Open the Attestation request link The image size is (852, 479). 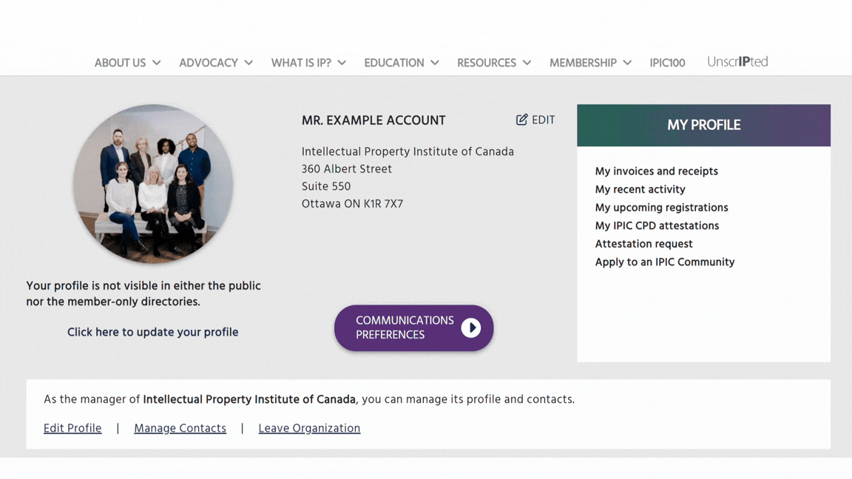(x=643, y=244)
